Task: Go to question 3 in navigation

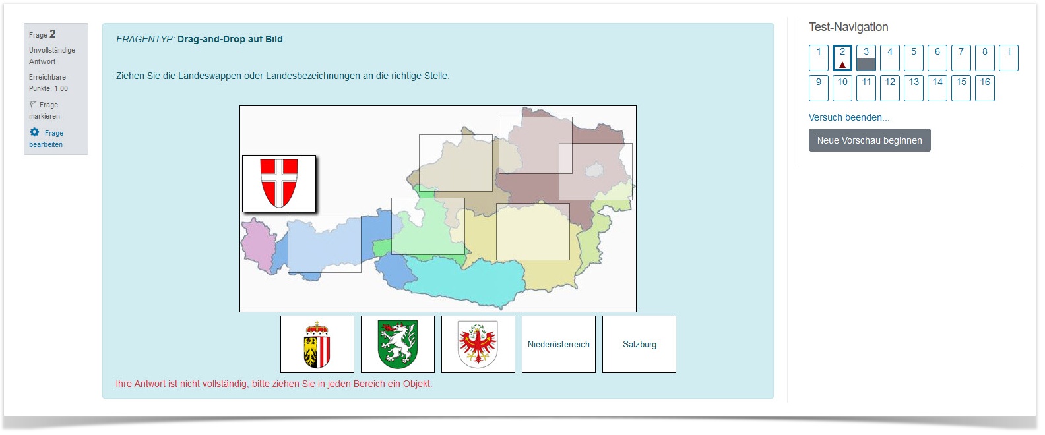Action: [x=866, y=58]
